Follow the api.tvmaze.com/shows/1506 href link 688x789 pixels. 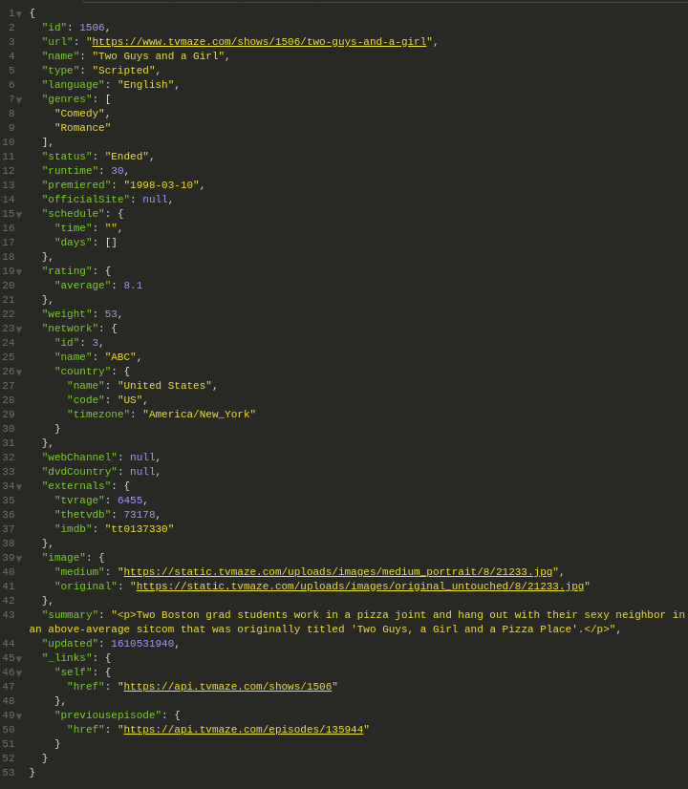pos(227,687)
